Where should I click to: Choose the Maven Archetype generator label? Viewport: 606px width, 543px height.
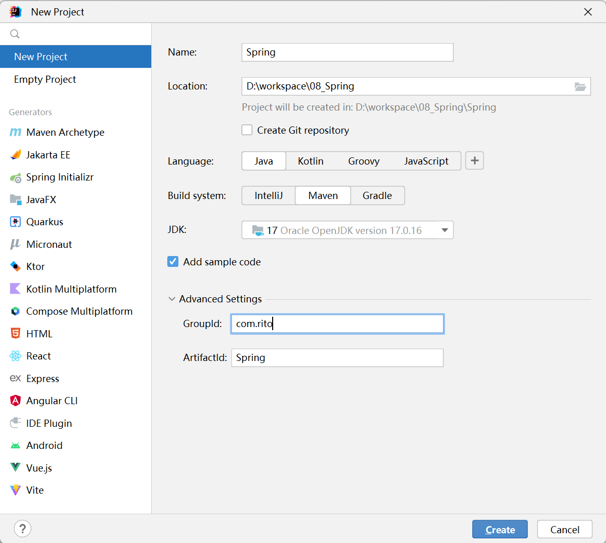pos(65,133)
